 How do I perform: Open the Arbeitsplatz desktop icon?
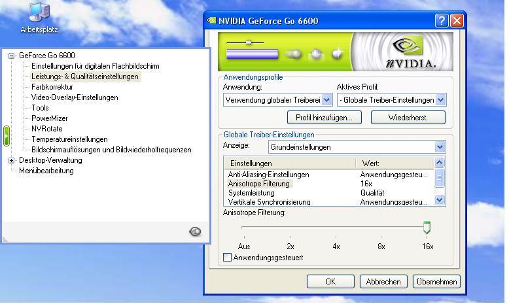pyautogui.click(x=39, y=18)
